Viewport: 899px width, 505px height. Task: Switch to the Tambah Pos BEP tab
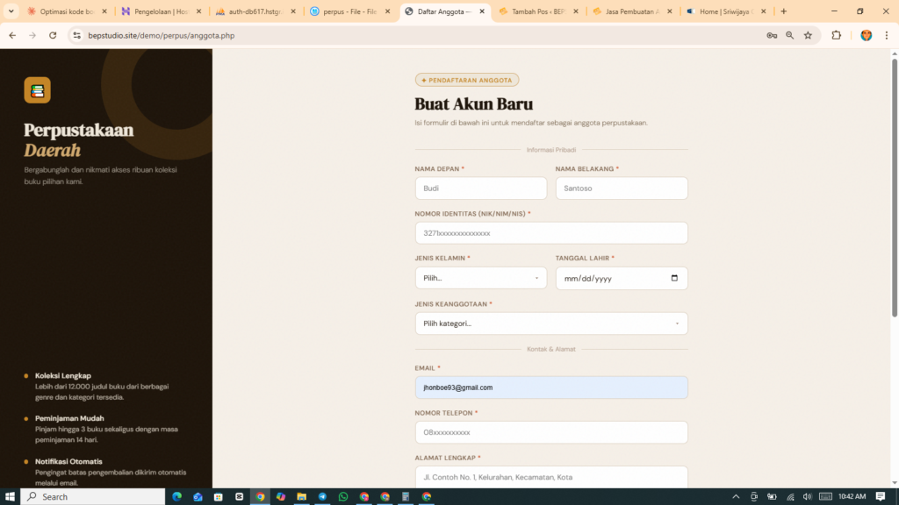click(x=536, y=12)
